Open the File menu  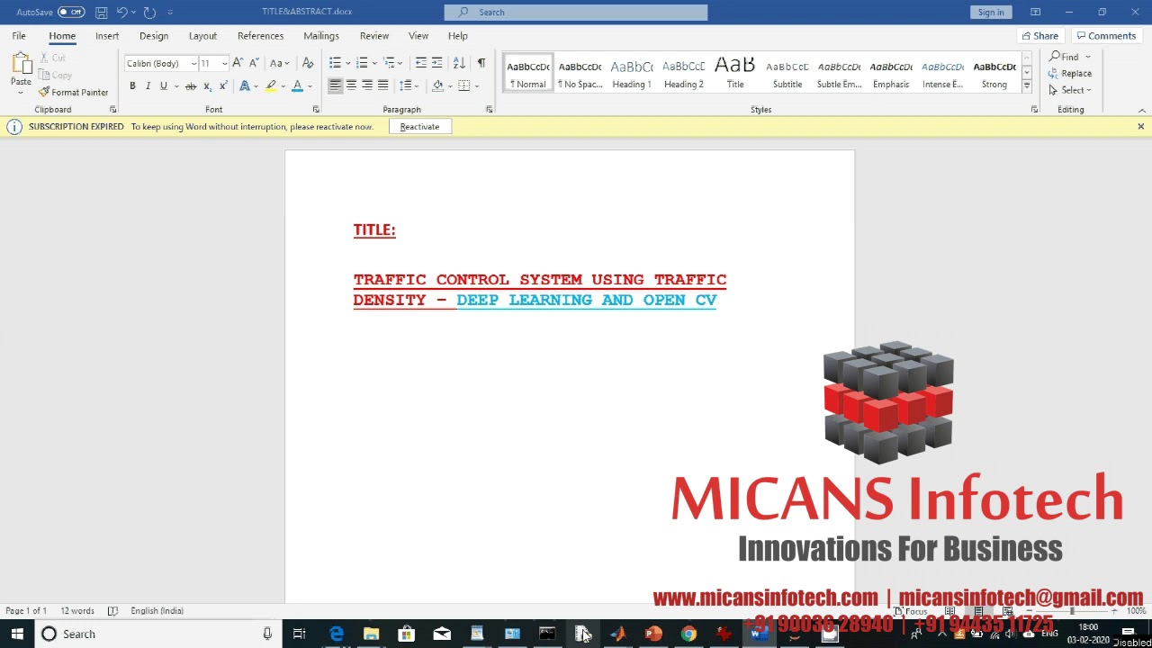(x=19, y=36)
